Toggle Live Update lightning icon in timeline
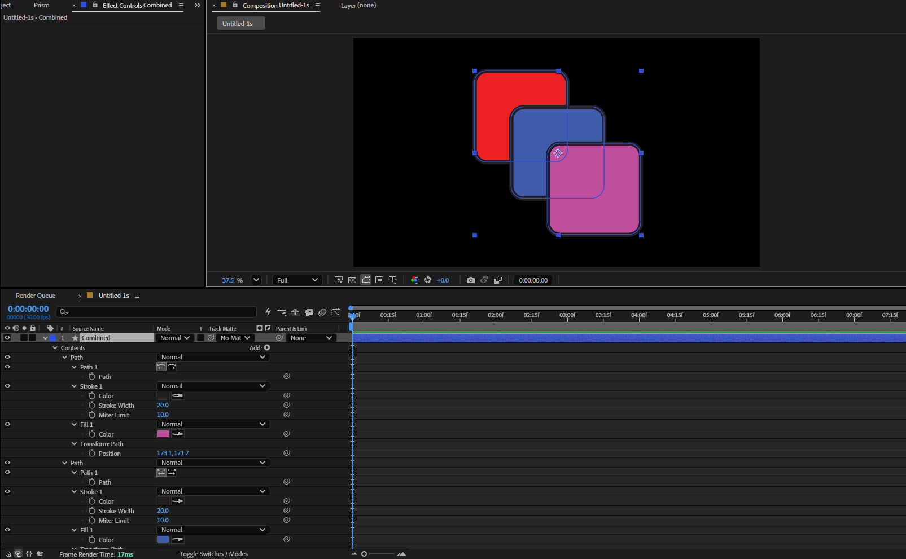This screenshot has height=559, width=906. pos(268,312)
